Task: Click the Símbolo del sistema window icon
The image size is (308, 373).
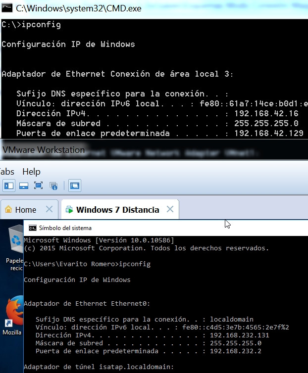Action: coord(32,228)
